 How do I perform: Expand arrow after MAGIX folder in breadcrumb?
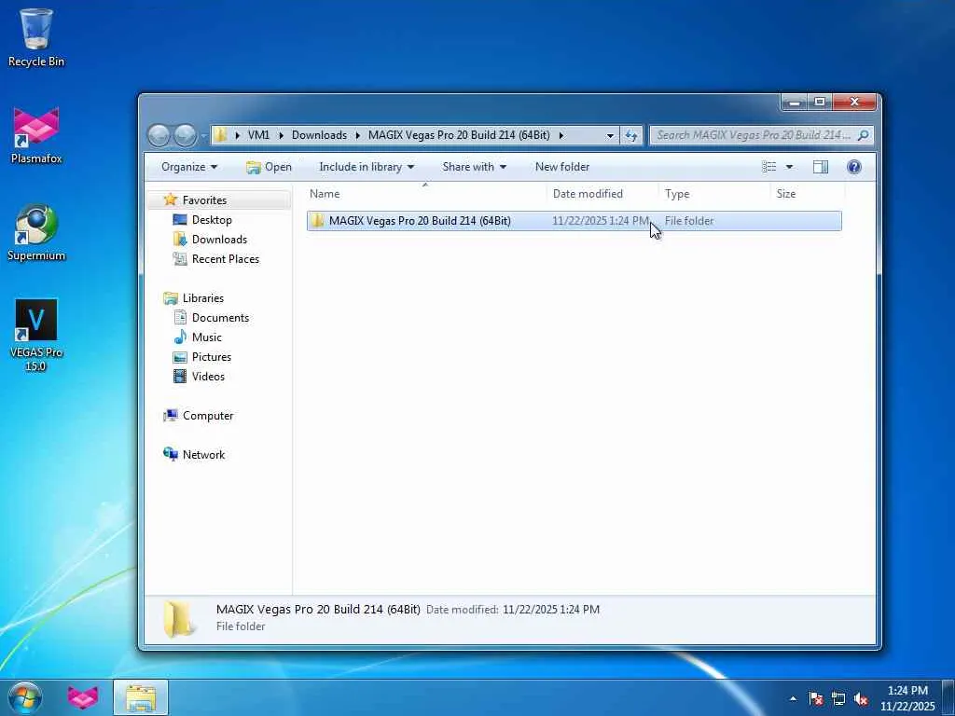point(561,135)
